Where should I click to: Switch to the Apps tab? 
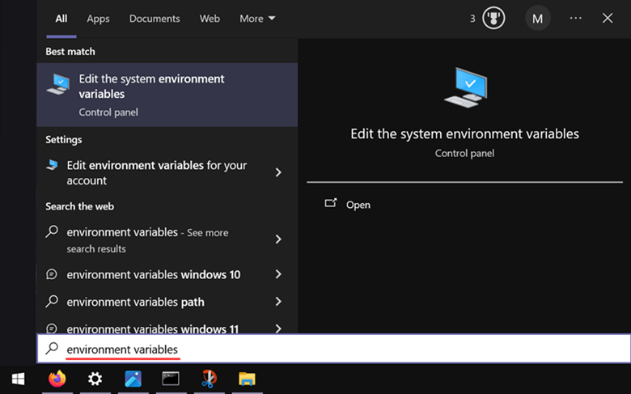point(98,19)
